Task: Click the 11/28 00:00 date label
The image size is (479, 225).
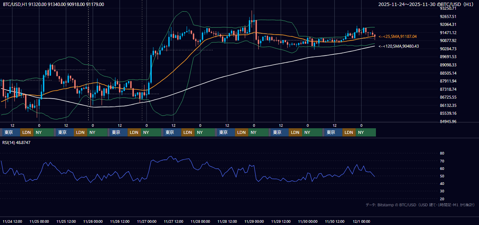Action: click(201, 222)
